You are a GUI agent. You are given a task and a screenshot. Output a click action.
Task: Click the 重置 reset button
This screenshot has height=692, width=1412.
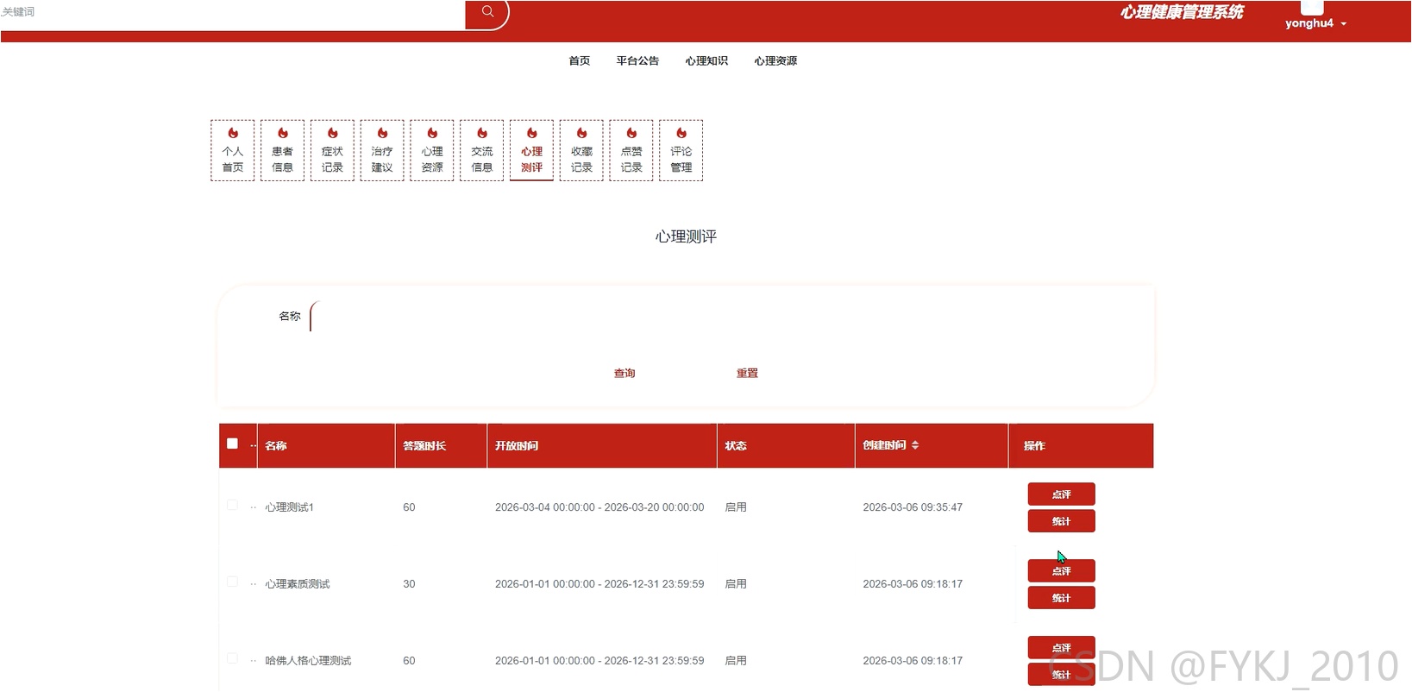[x=747, y=374]
